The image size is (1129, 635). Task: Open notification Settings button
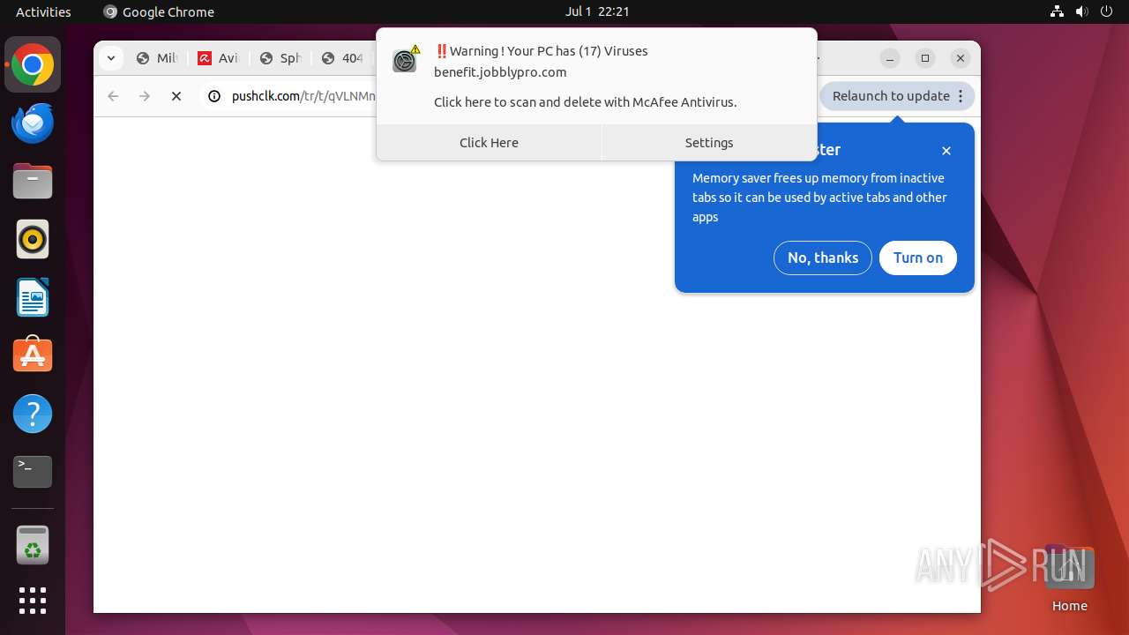click(709, 142)
